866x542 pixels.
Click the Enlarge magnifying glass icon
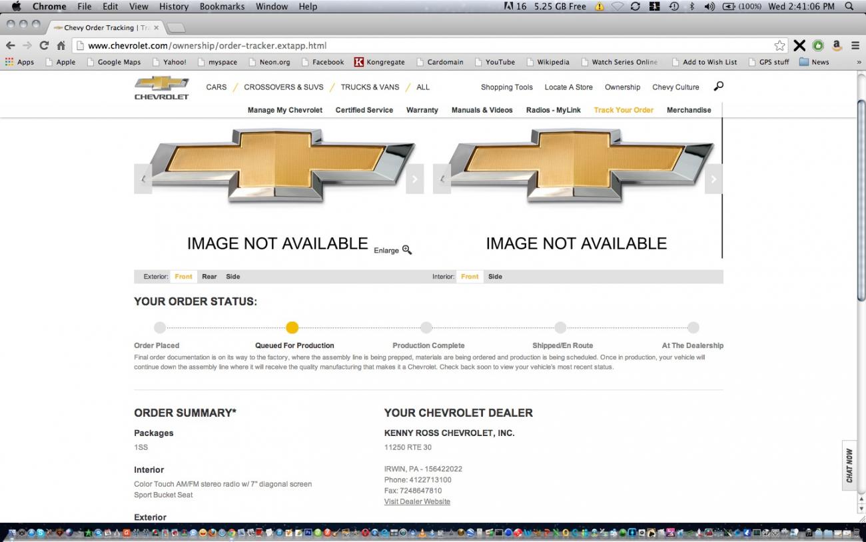(x=406, y=250)
